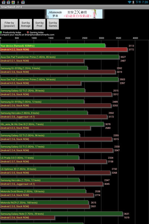Click the 3347 score value

[x=117, y=150]
